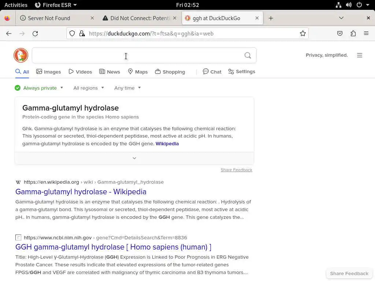Open the Wikipedia link in info box

tap(167, 143)
